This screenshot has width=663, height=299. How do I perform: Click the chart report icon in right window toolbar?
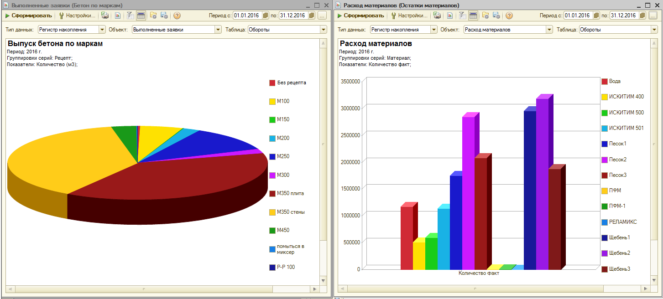click(x=450, y=15)
